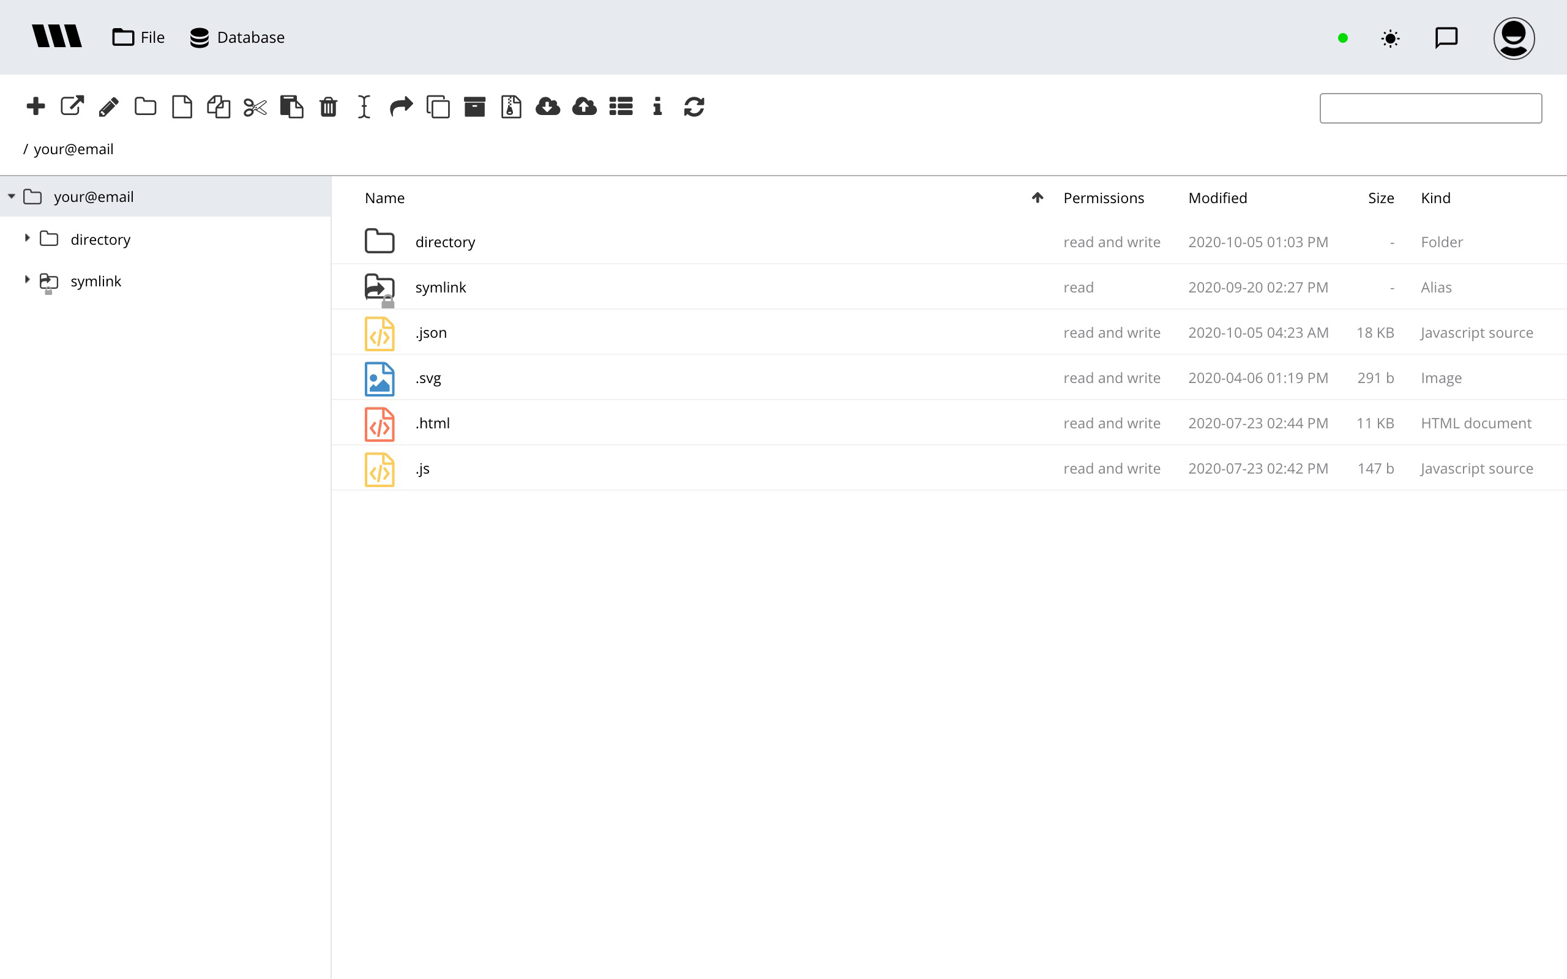The image size is (1567, 979).
Task: Click the scissors cut icon
Action: pyautogui.click(x=255, y=107)
